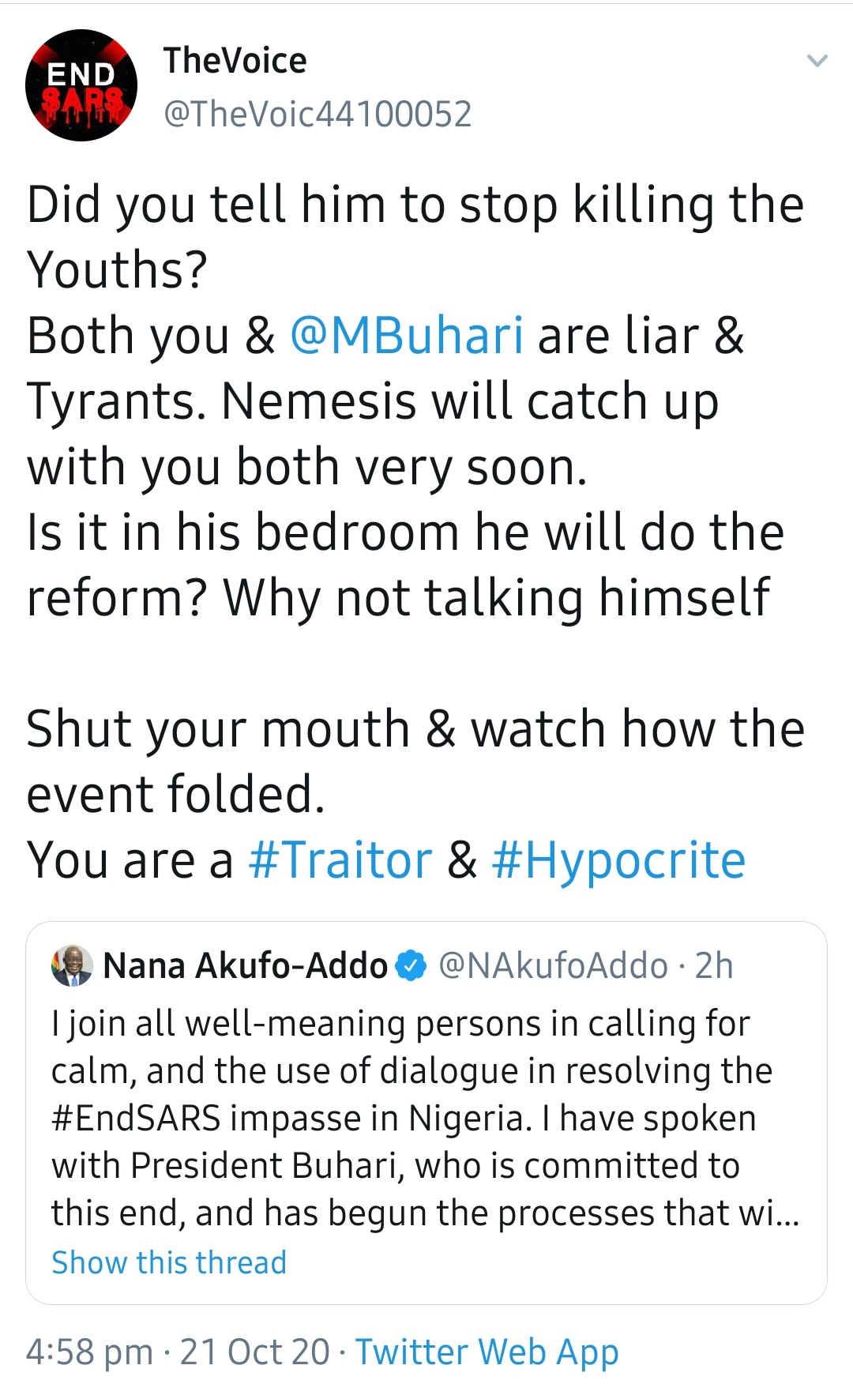Tap TheVoice End SARS profile picture
The image size is (853, 1384).
pyautogui.click(x=81, y=85)
